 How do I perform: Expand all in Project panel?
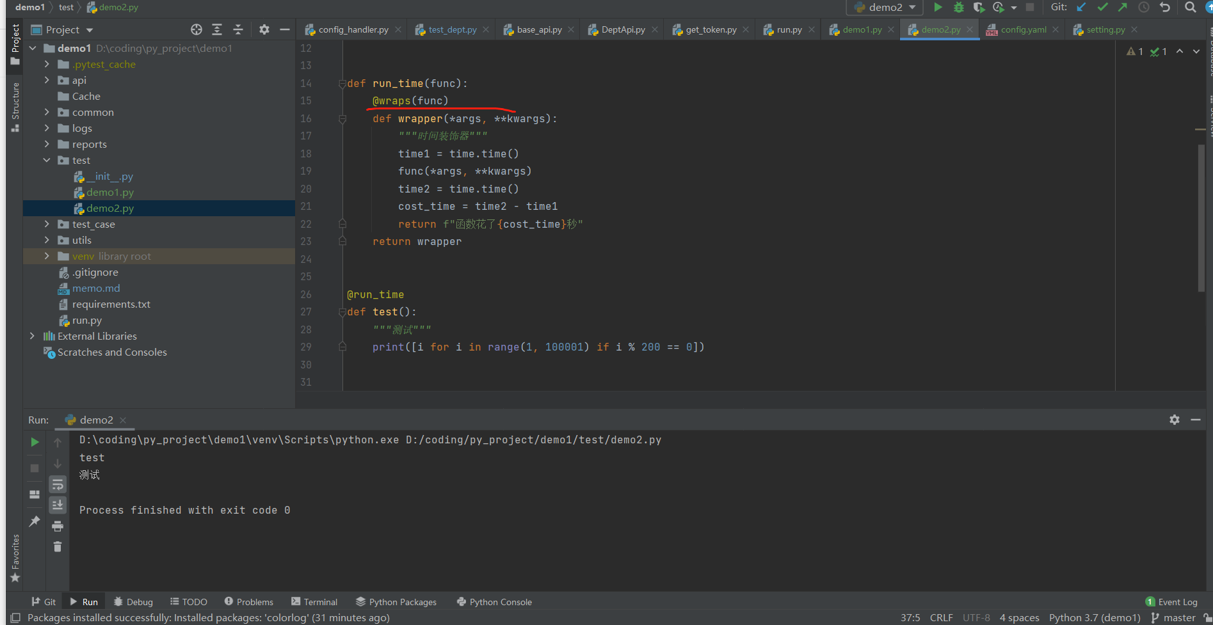(217, 29)
